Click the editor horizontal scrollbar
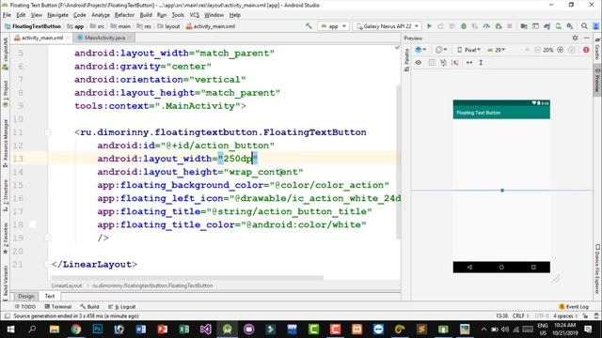This screenshot has width=602, height=338. [x=187, y=278]
